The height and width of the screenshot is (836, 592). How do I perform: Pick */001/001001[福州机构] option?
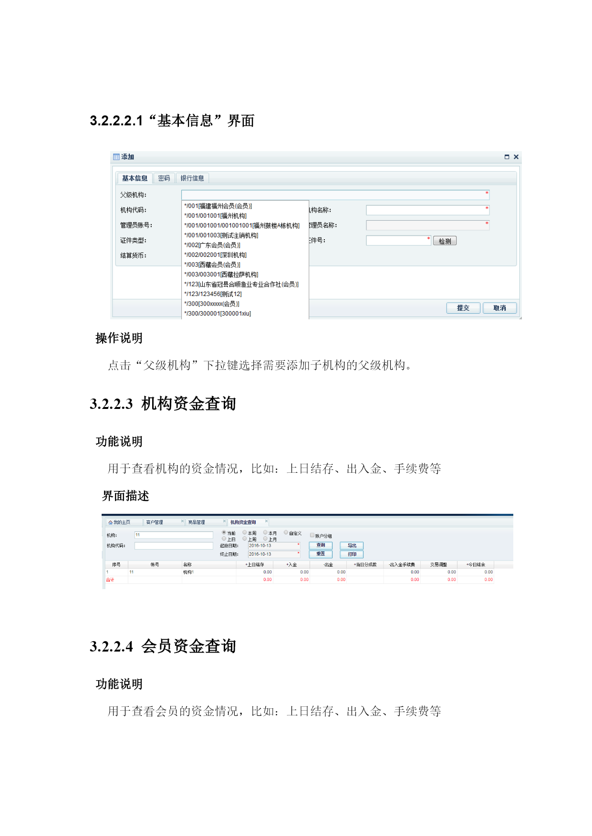click(215, 216)
